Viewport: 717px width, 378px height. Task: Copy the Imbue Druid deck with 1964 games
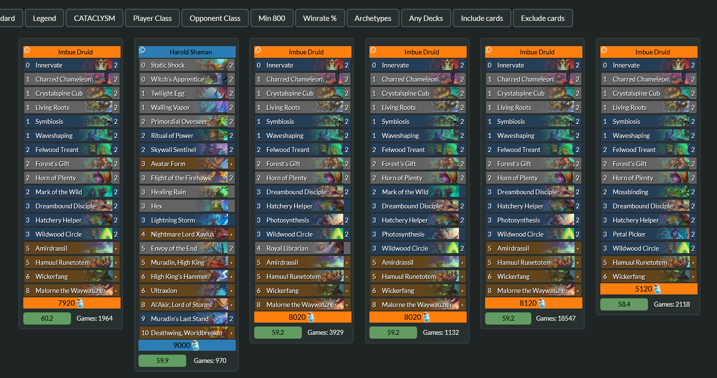point(27,50)
